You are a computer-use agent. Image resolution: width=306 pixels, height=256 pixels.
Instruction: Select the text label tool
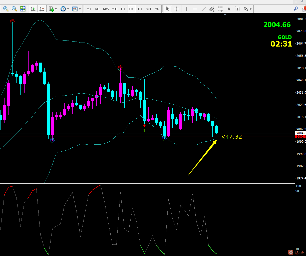[x=237, y=9]
